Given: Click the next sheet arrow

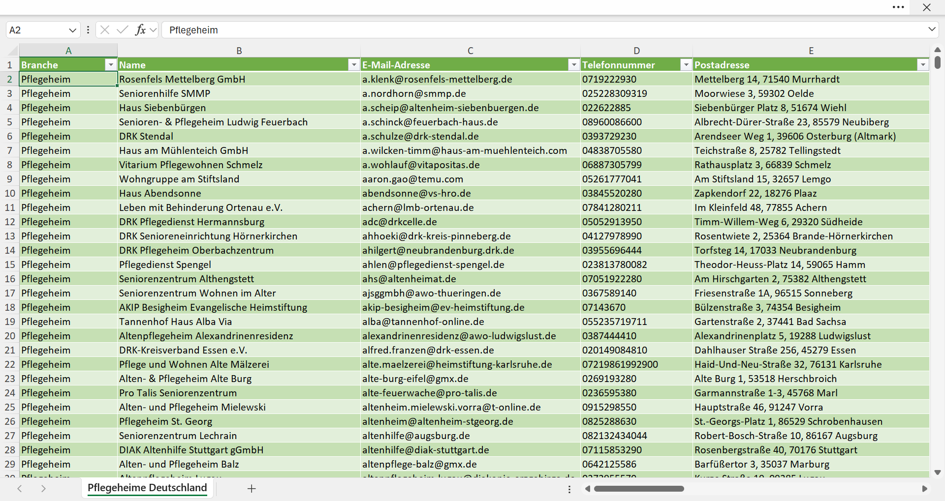Looking at the screenshot, I should pos(43,488).
